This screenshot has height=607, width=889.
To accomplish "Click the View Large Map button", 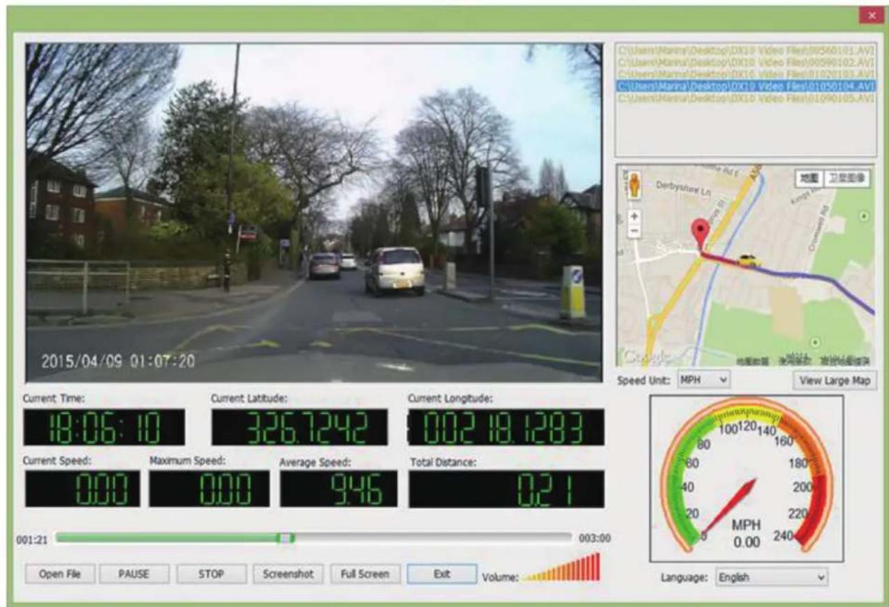I will click(x=835, y=381).
